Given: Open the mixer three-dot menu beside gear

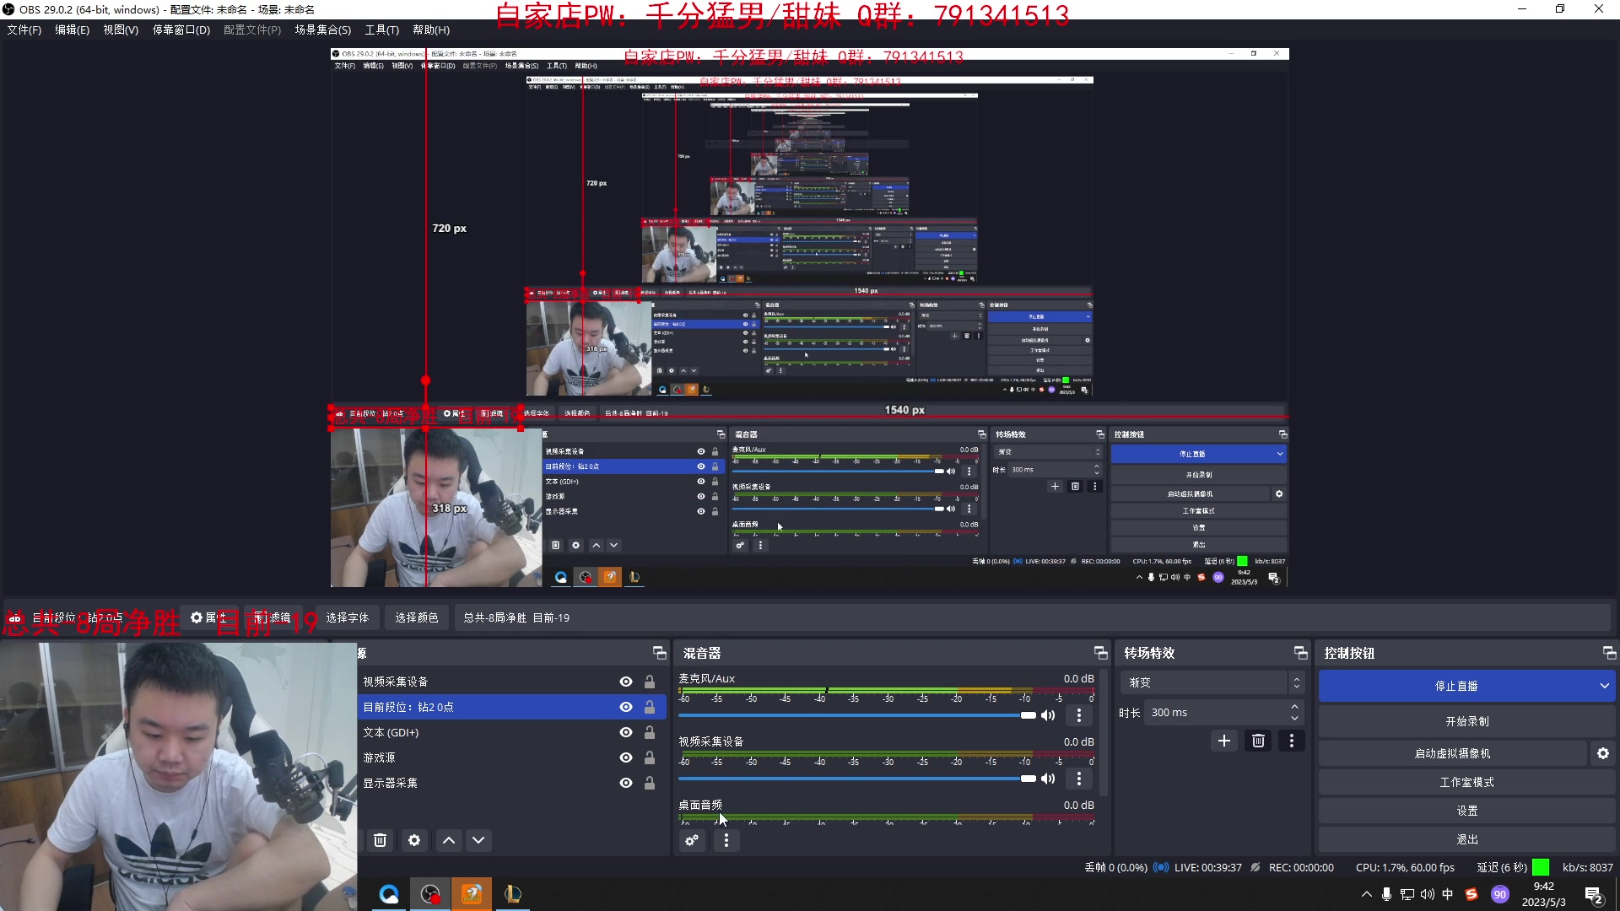Looking at the screenshot, I should coord(726,840).
